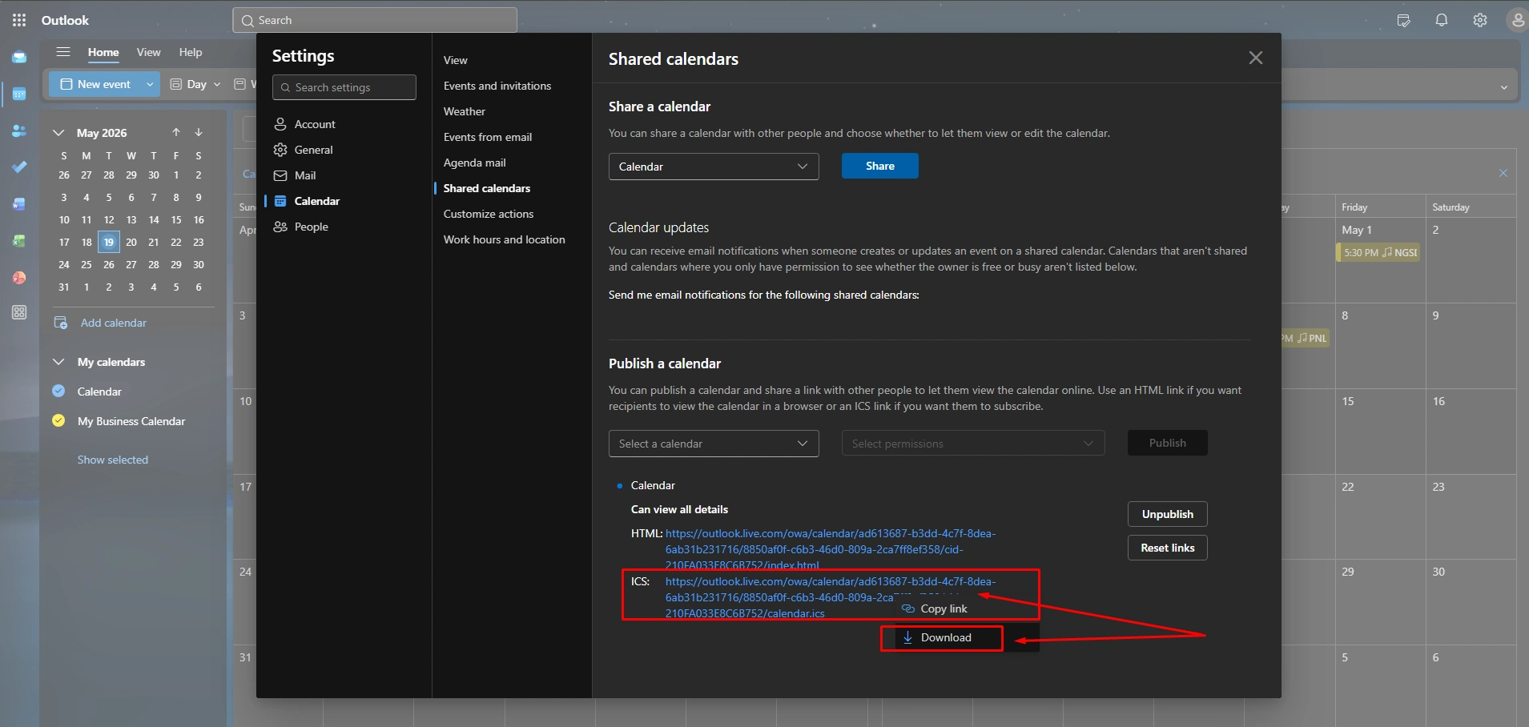Screen dimensions: 1529x727
Task: Open the Day view dropdown
Action: pyautogui.click(x=217, y=84)
